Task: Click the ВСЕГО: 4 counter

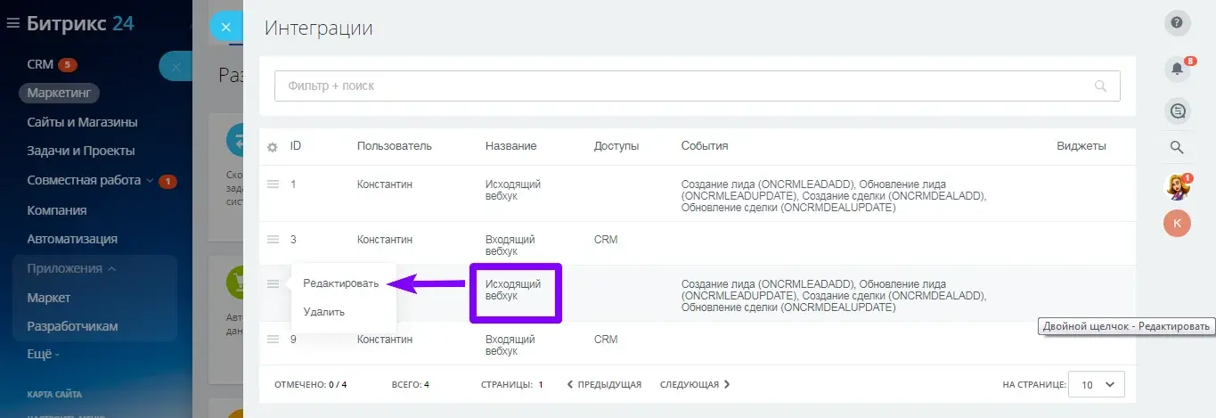Action: 411,385
